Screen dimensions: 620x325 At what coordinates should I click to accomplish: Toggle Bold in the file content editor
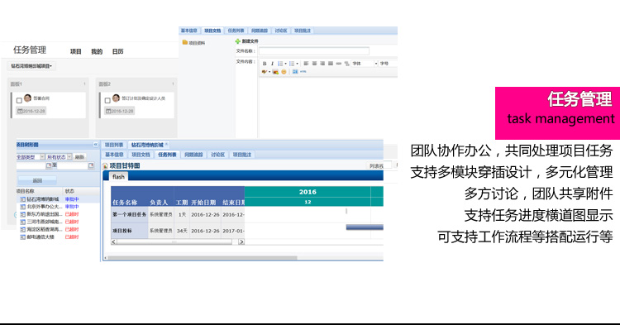(265, 64)
